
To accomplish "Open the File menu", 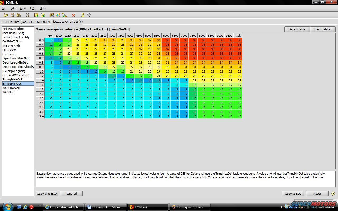I will [x=4, y=8].
